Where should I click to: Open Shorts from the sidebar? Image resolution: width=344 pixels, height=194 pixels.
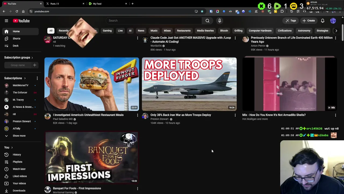[20, 39]
